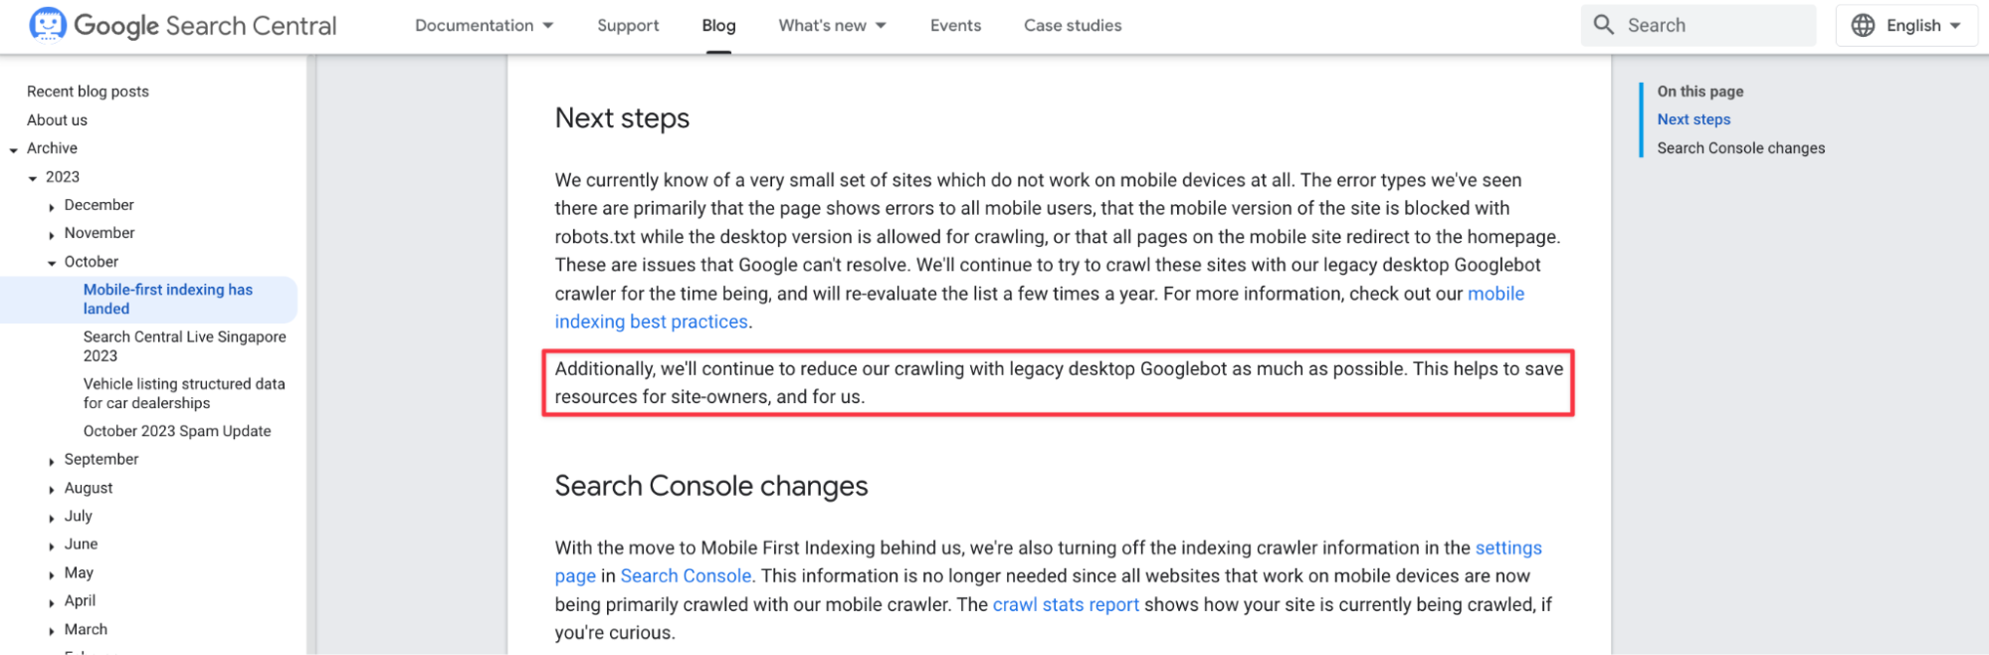Select Mobile-first indexing has landed post
The image size is (1989, 655).
[167, 299]
